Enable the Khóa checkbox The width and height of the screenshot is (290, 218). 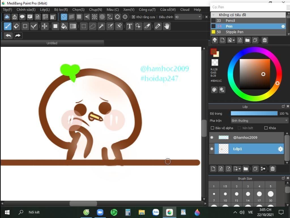click(x=266, y=128)
